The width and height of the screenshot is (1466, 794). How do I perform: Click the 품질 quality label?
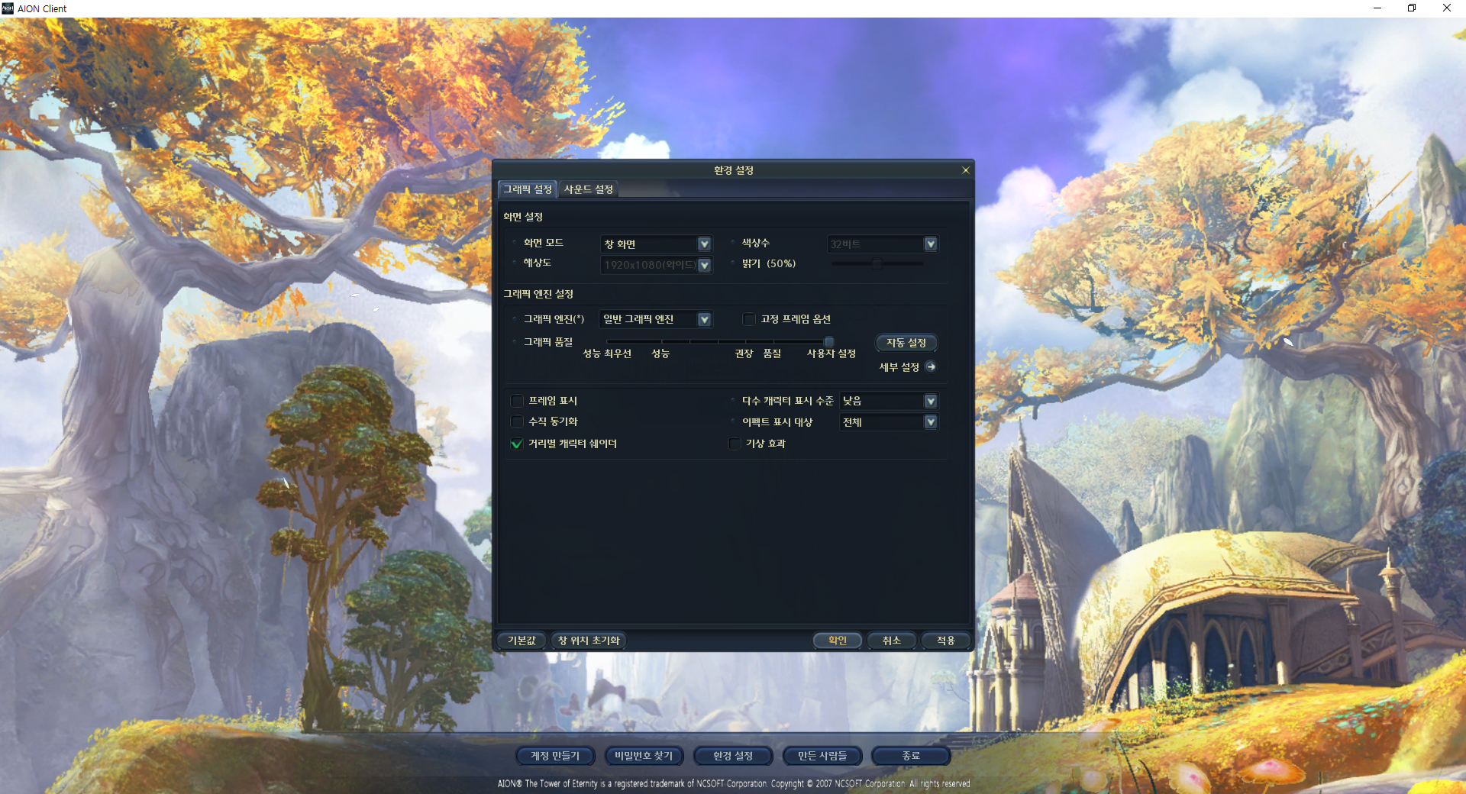point(772,353)
